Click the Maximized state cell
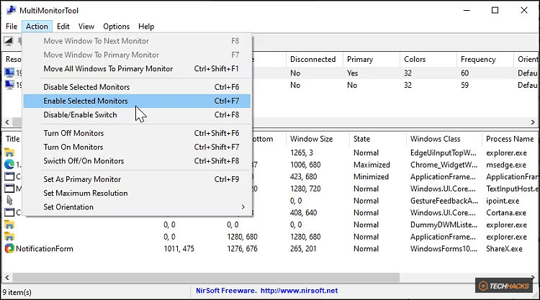The height and width of the screenshot is (300, 540). click(x=372, y=165)
